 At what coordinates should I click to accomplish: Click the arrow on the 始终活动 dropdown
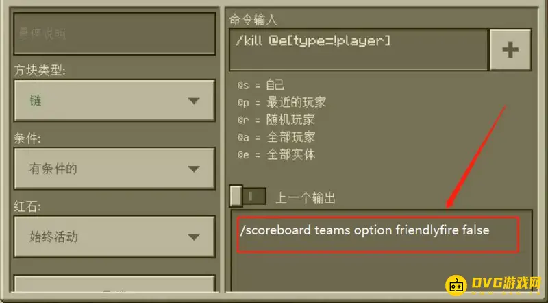tap(194, 237)
